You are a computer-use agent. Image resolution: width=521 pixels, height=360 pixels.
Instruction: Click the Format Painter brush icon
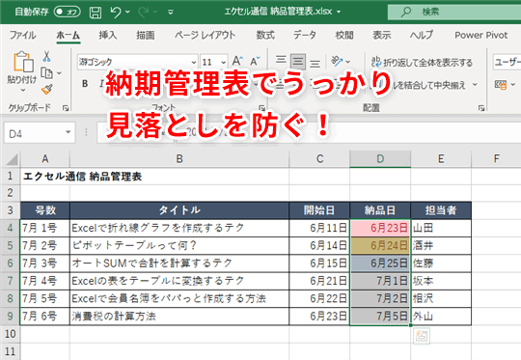point(47,89)
